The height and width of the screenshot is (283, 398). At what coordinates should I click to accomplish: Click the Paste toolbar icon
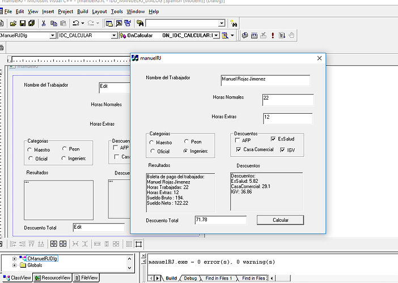point(63,23)
